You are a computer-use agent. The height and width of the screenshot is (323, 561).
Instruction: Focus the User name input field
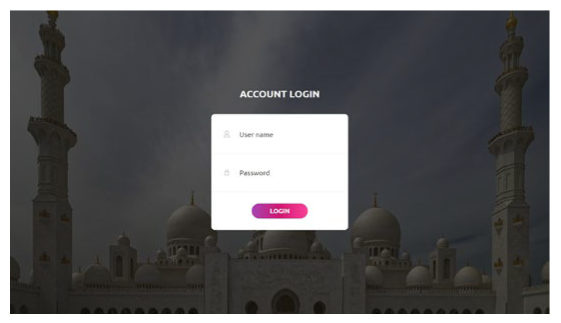click(x=280, y=135)
